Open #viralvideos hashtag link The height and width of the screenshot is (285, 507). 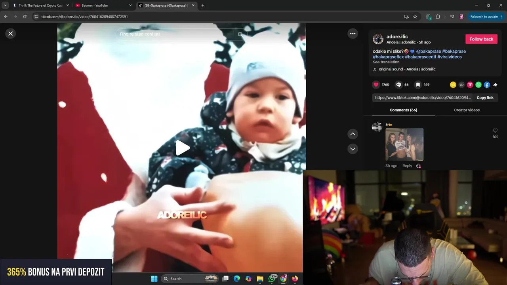450,57
